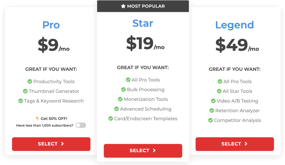The height and width of the screenshot is (165, 285).
Task: Select the Star plan button
Action: coord(143,151)
